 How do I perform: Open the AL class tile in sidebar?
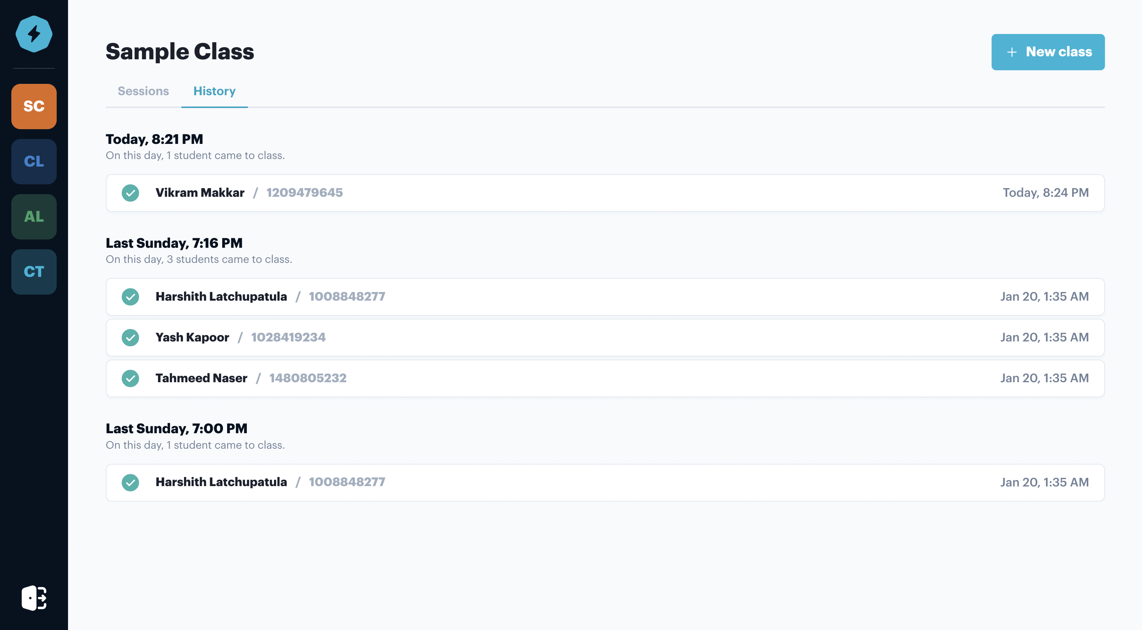pyautogui.click(x=34, y=217)
